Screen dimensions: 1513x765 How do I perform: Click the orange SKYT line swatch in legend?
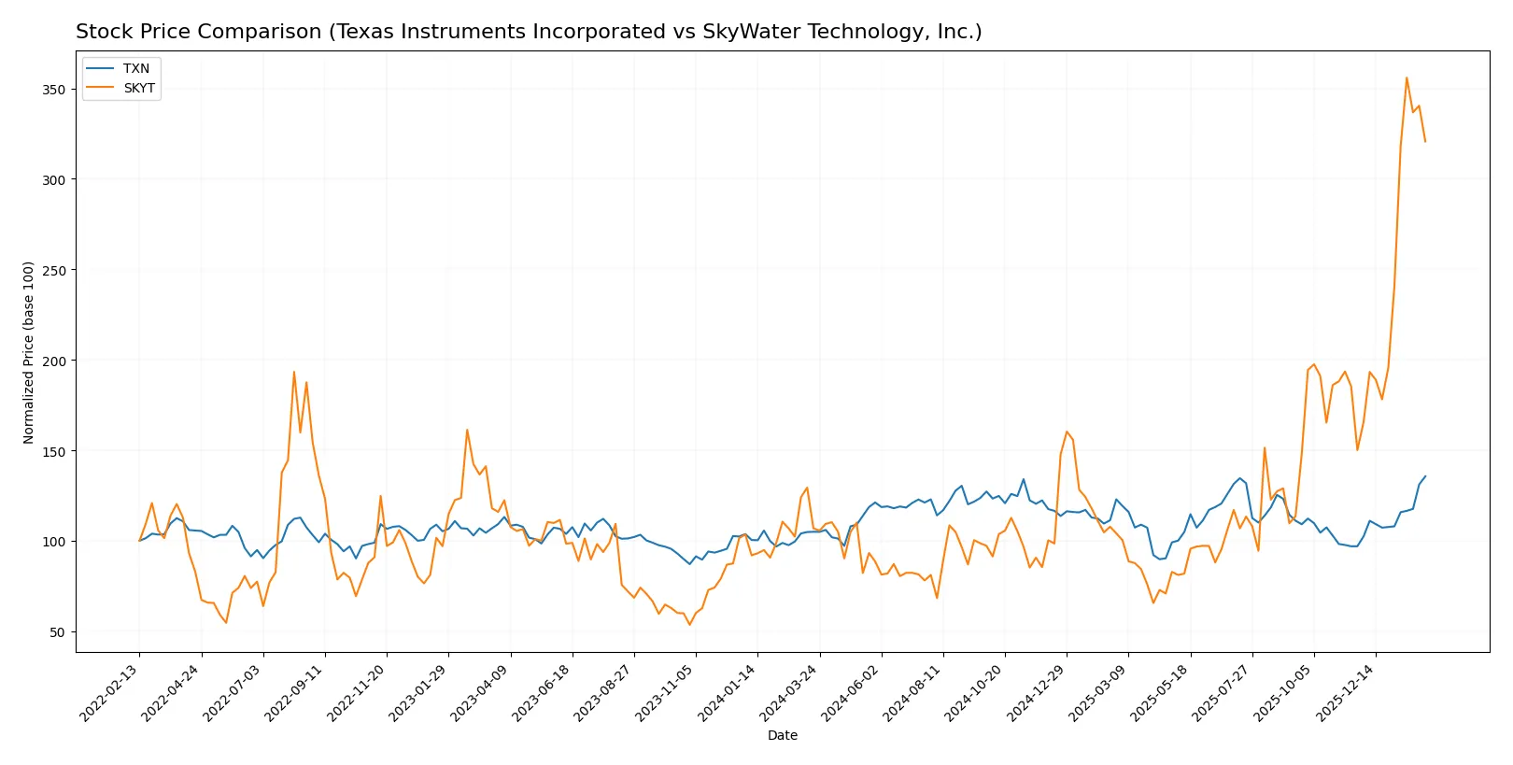click(x=100, y=88)
